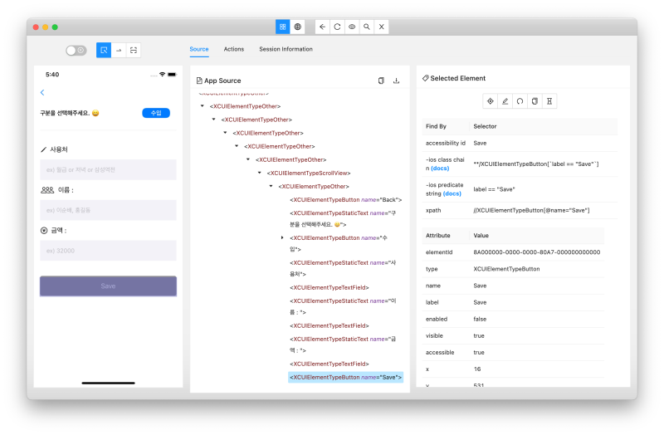Expand the XCUIElementTypeButton name="수입" node

pyautogui.click(x=282, y=237)
